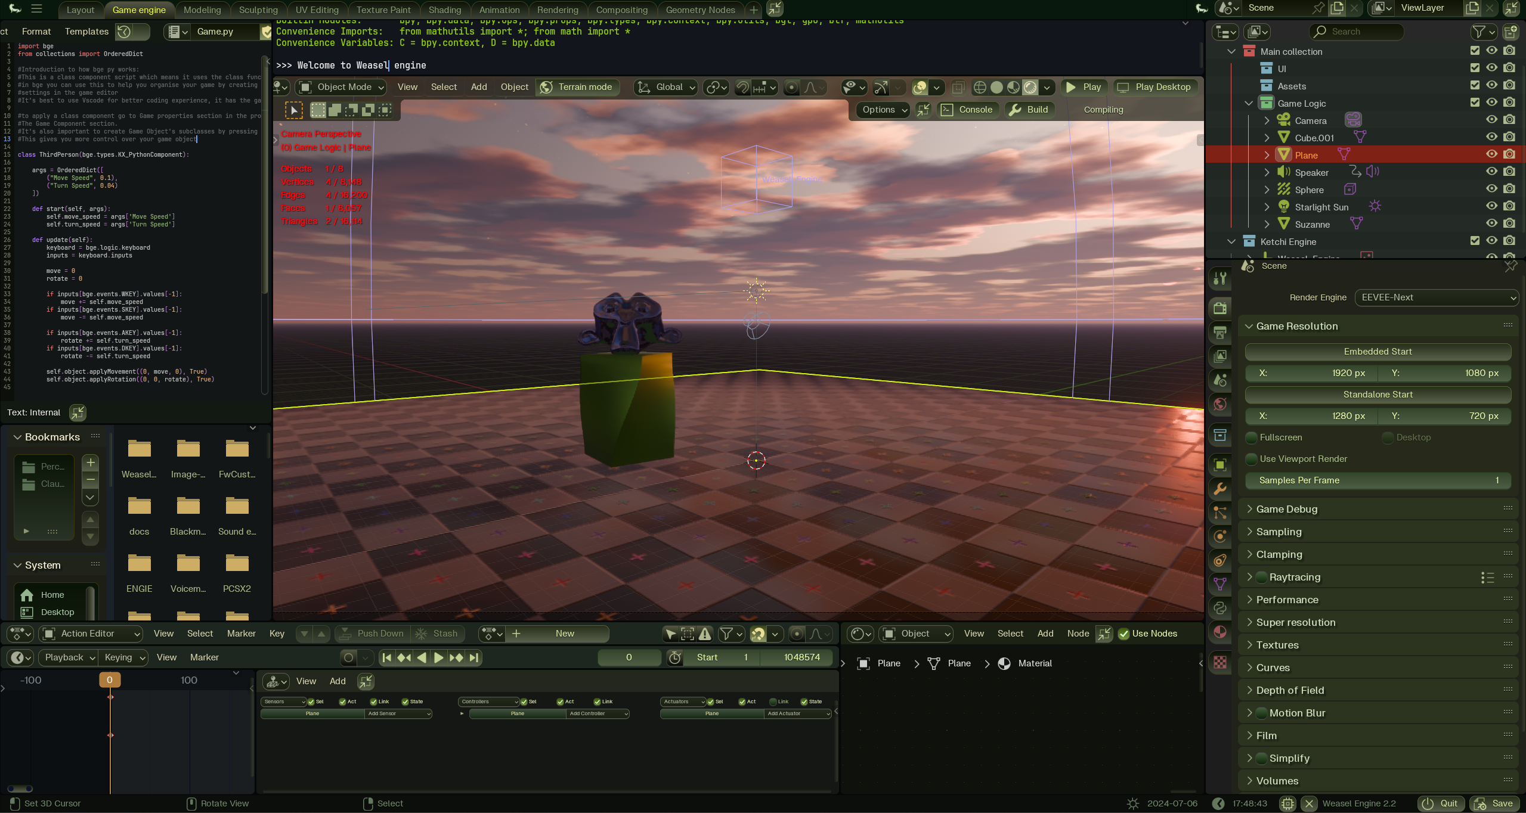Jump to the first frame
This screenshot has width=1526, height=813.
click(x=386, y=657)
